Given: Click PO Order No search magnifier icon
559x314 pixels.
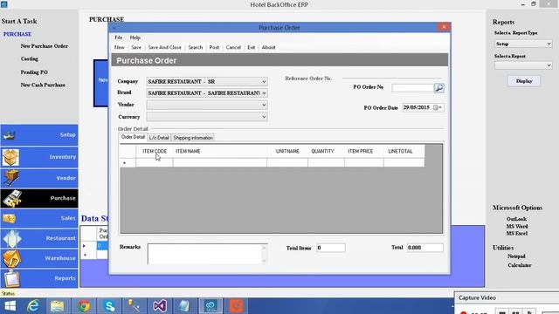Looking at the screenshot, I should [438, 87].
